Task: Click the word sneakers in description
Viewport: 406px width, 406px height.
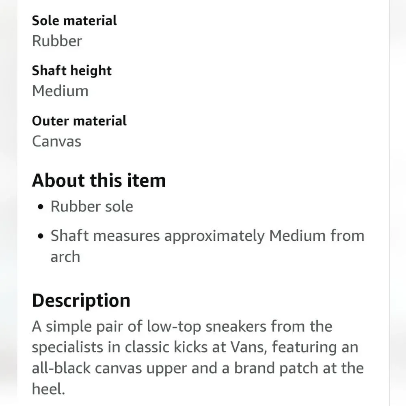Action: [236, 326]
